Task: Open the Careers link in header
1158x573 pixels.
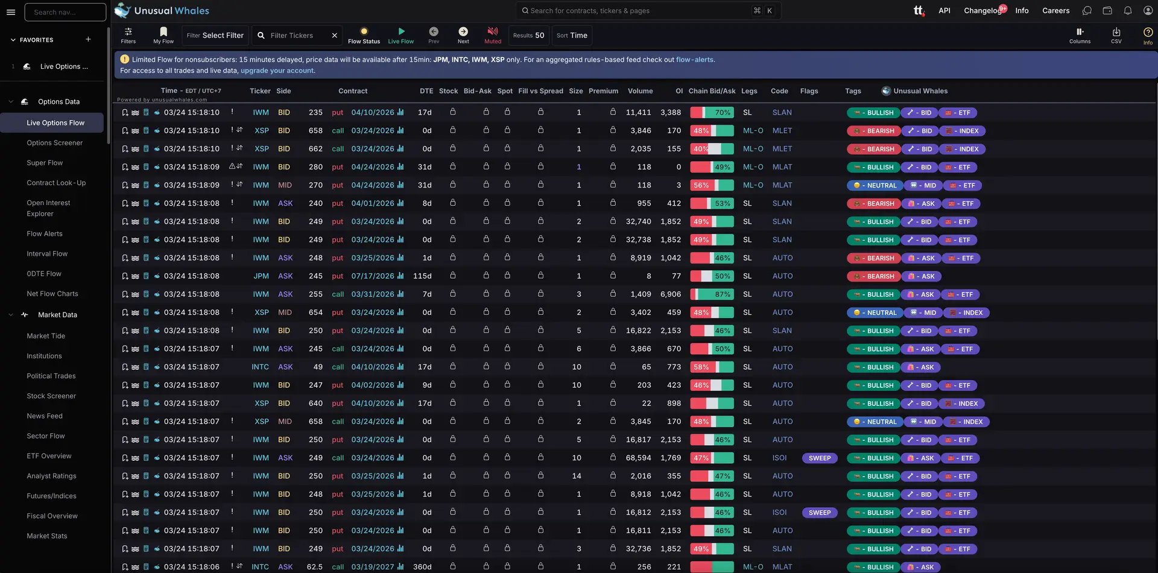Action: point(1055,10)
